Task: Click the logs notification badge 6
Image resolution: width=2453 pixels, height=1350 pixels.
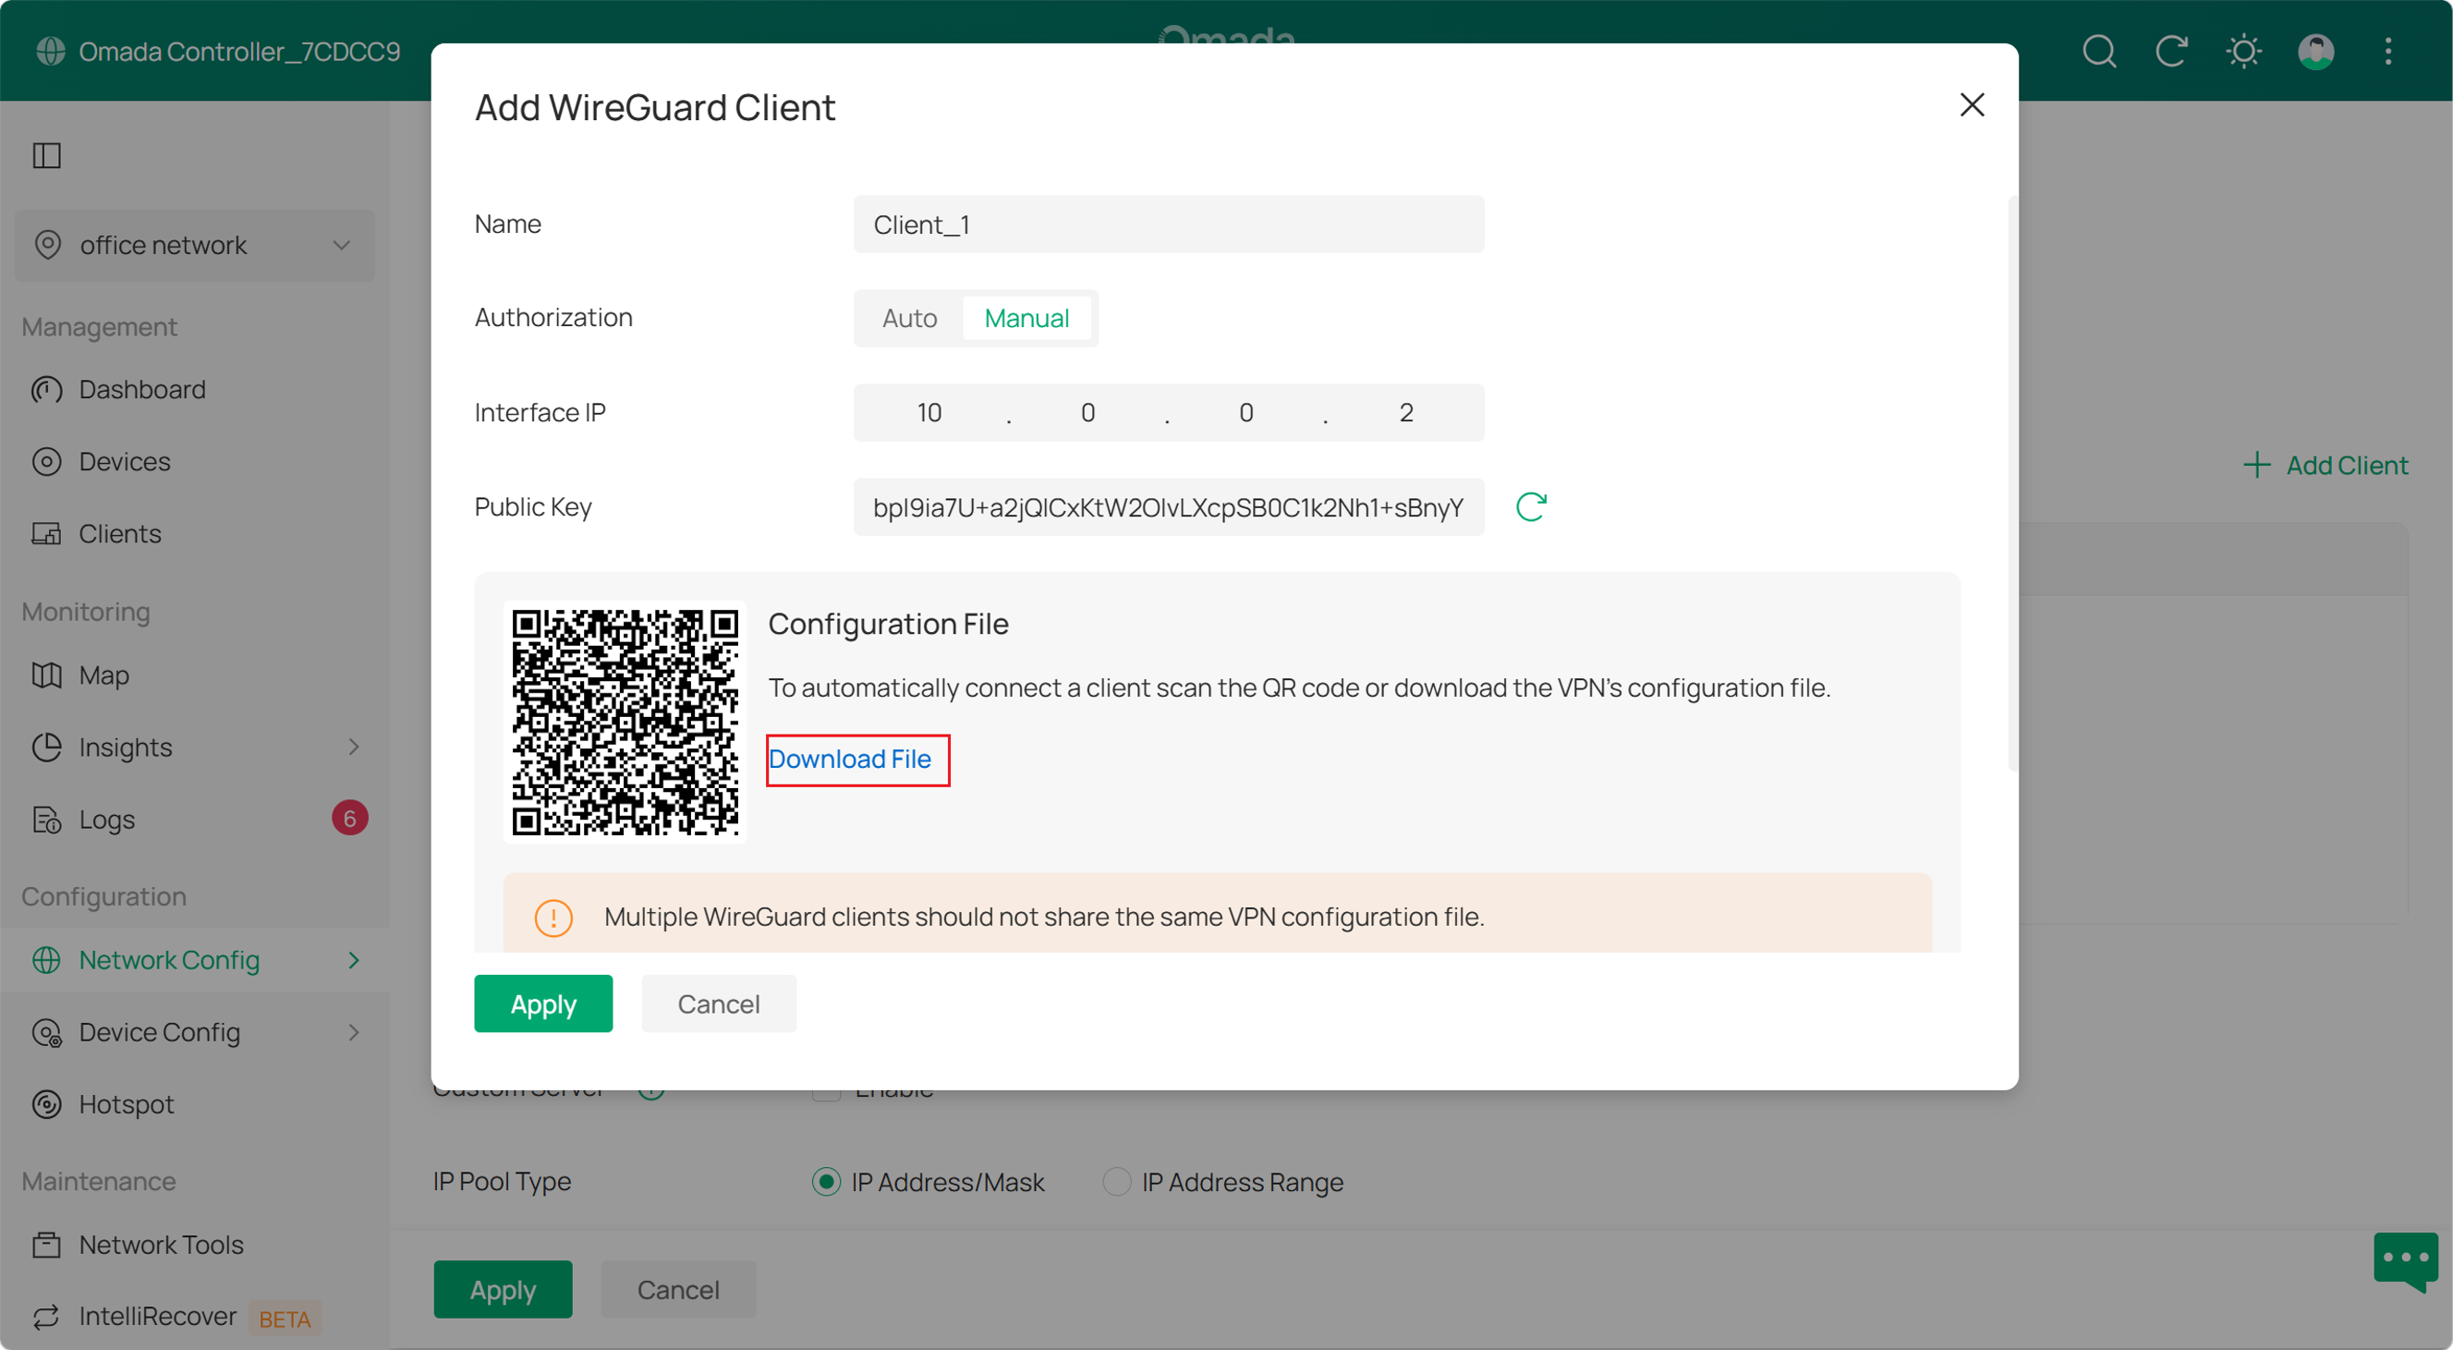Action: pyautogui.click(x=349, y=818)
